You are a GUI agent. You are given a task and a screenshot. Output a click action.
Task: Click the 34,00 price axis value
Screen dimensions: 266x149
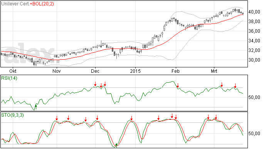[x=254, y=41]
